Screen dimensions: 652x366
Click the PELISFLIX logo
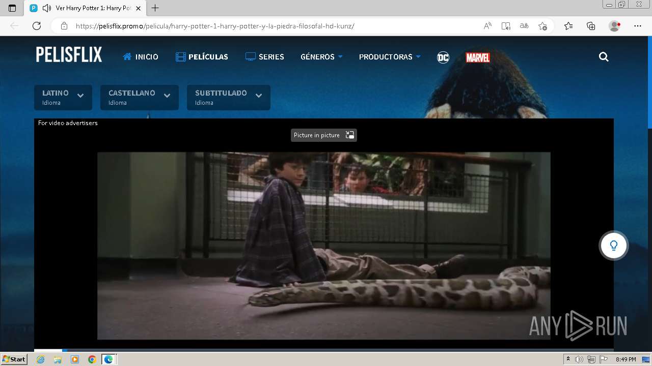point(69,55)
